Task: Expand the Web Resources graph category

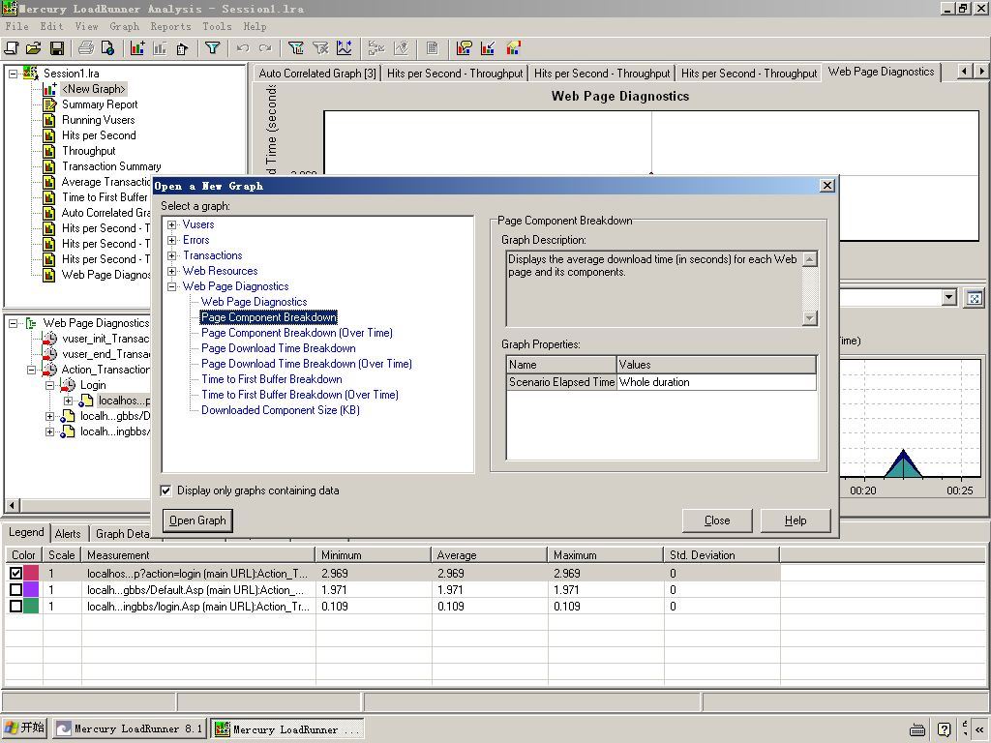Action: coord(172,271)
